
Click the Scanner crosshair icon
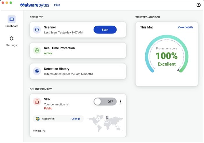click(x=37, y=29)
